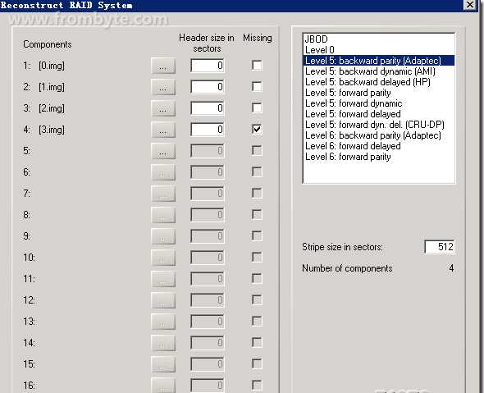Choose Level 5: backward delayed (HP)
The width and height of the screenshot is (484, 393).
pyautogui.click(x=379, y=82)
